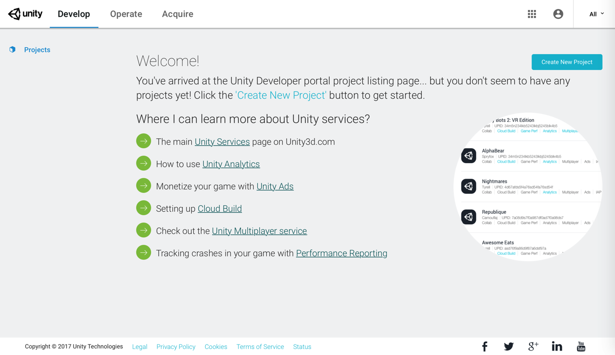Click the Unity logo icon

15,14
